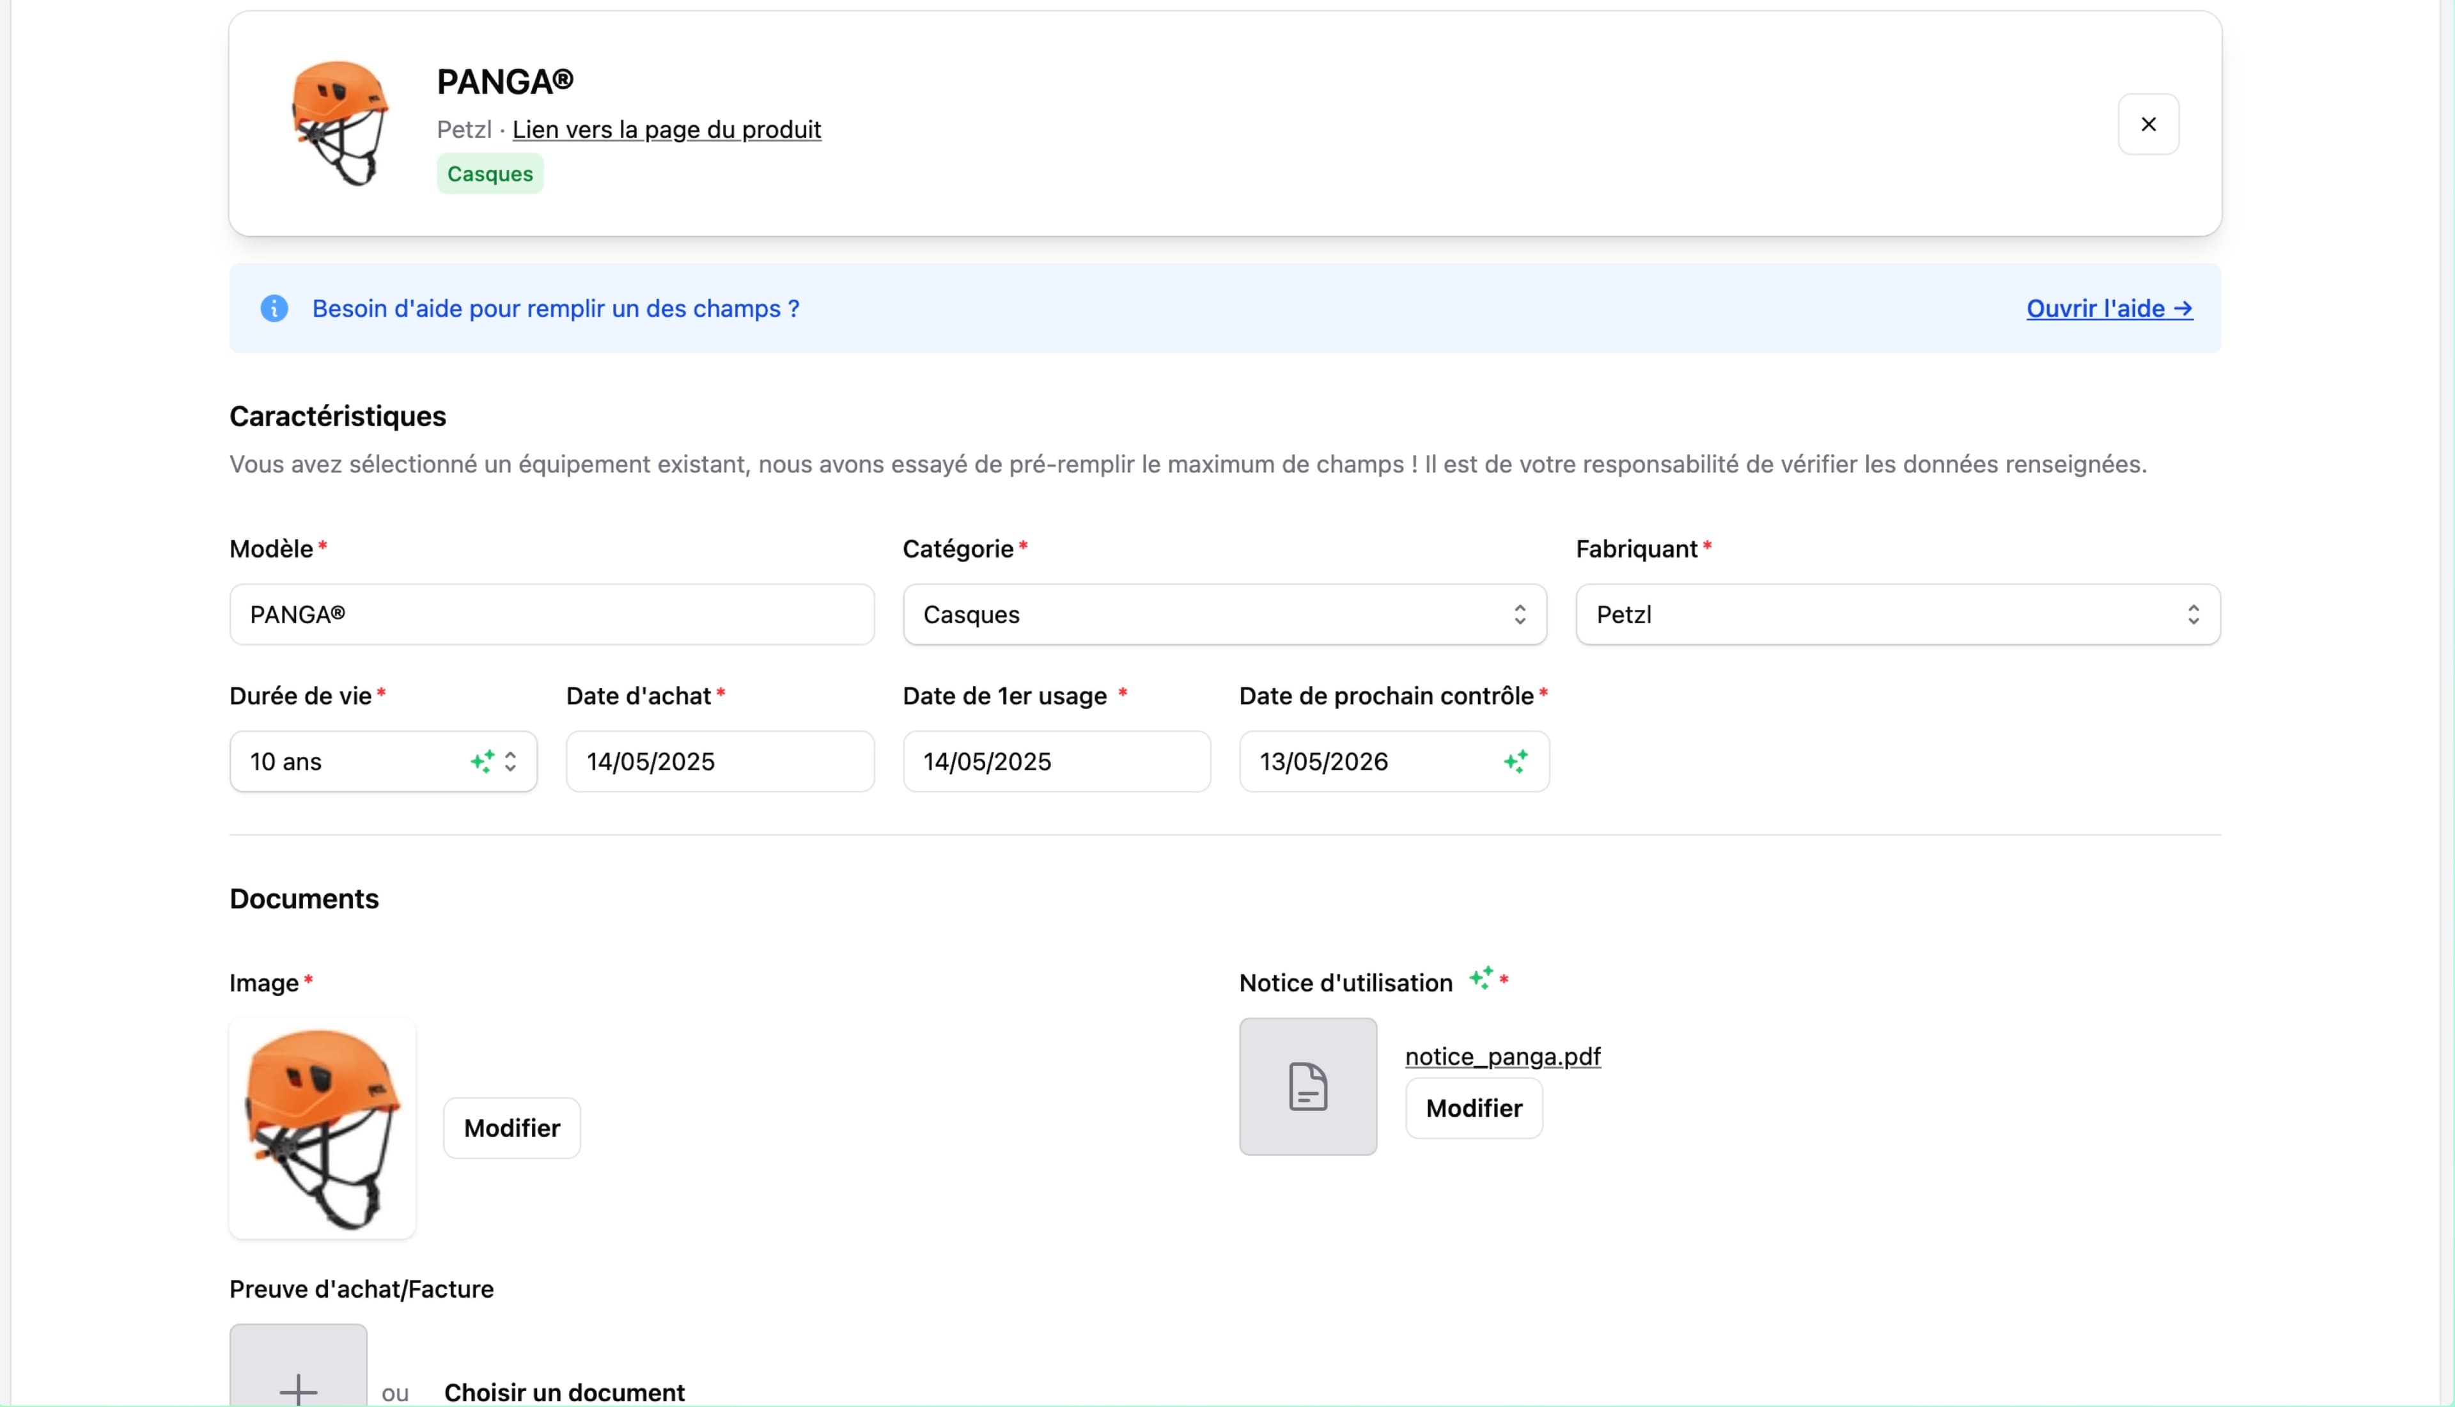
Task: Click sparkle icon in prochain contrôle date field
Action: point(1515,761)
